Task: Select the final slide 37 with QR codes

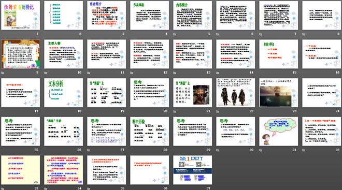Action: 193,170
